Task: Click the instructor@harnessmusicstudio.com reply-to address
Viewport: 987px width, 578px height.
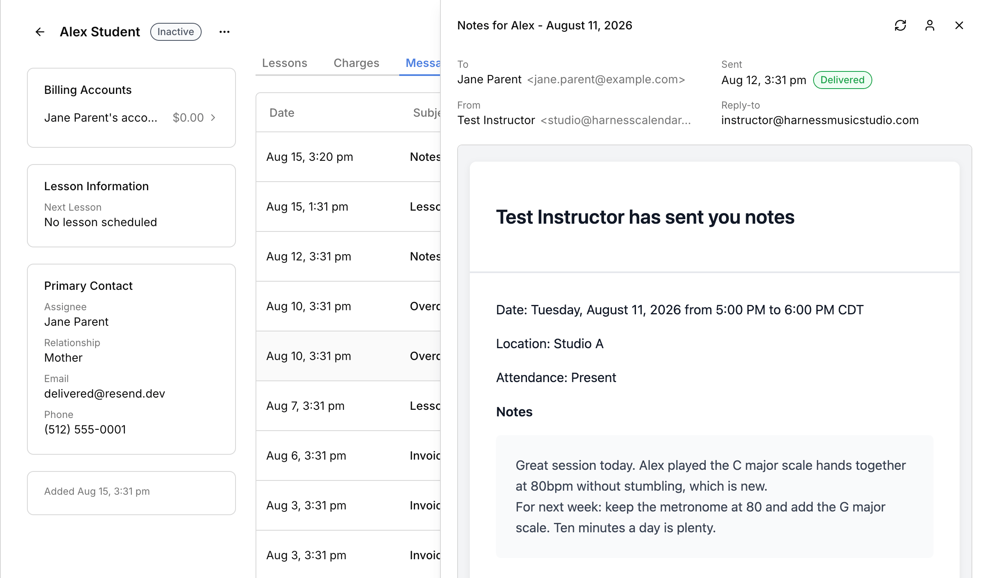Action: click(820, 120)
